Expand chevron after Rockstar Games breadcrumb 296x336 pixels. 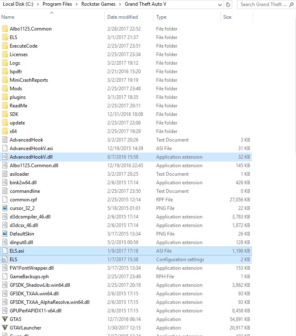[x=120, y=4]
